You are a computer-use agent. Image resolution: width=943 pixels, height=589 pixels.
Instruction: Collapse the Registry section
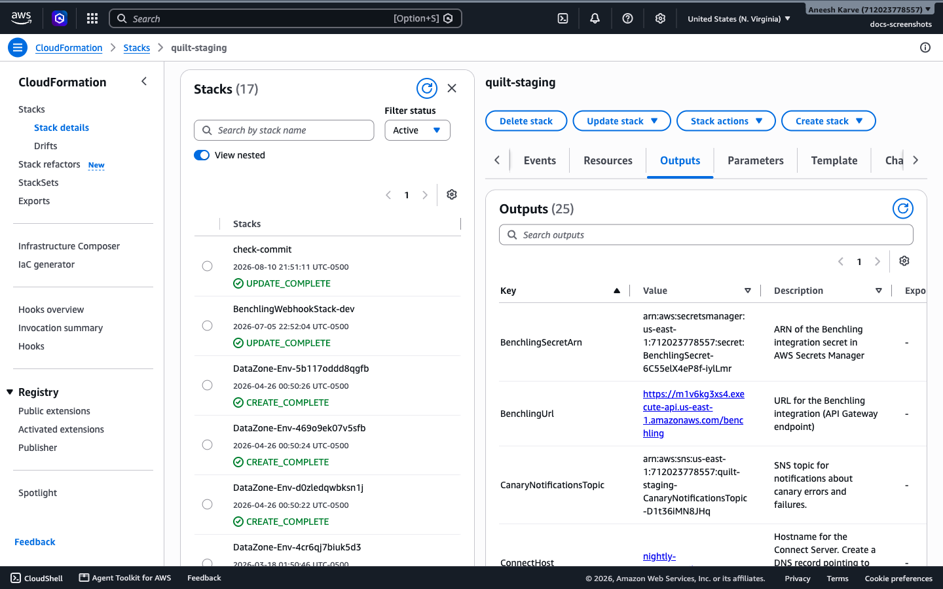tap(10, 392)
